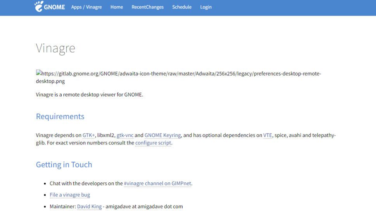The width and height of the screenshot is (376, 211).
Task: Click the Login link in navbar
Action: click(206, 7)
